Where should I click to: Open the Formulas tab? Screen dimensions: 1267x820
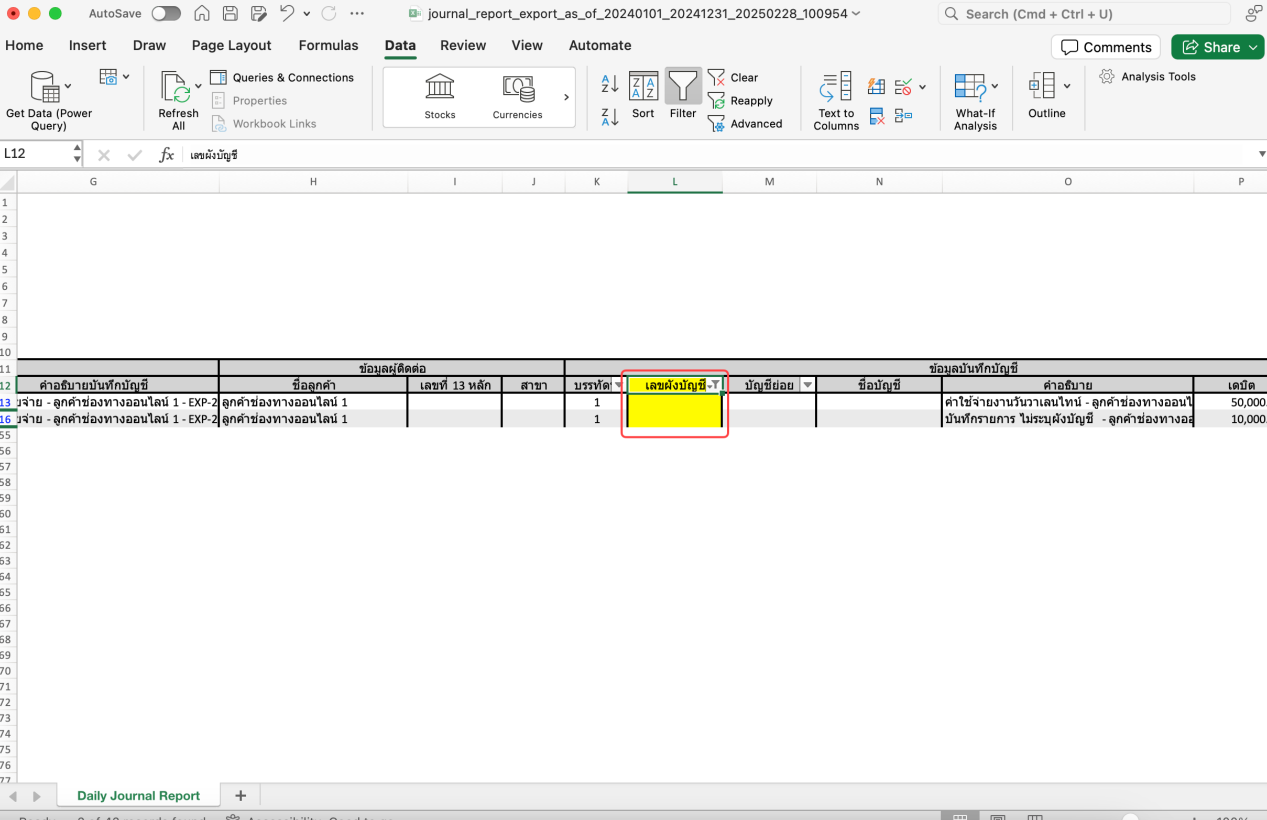click(x=329, y=45)
